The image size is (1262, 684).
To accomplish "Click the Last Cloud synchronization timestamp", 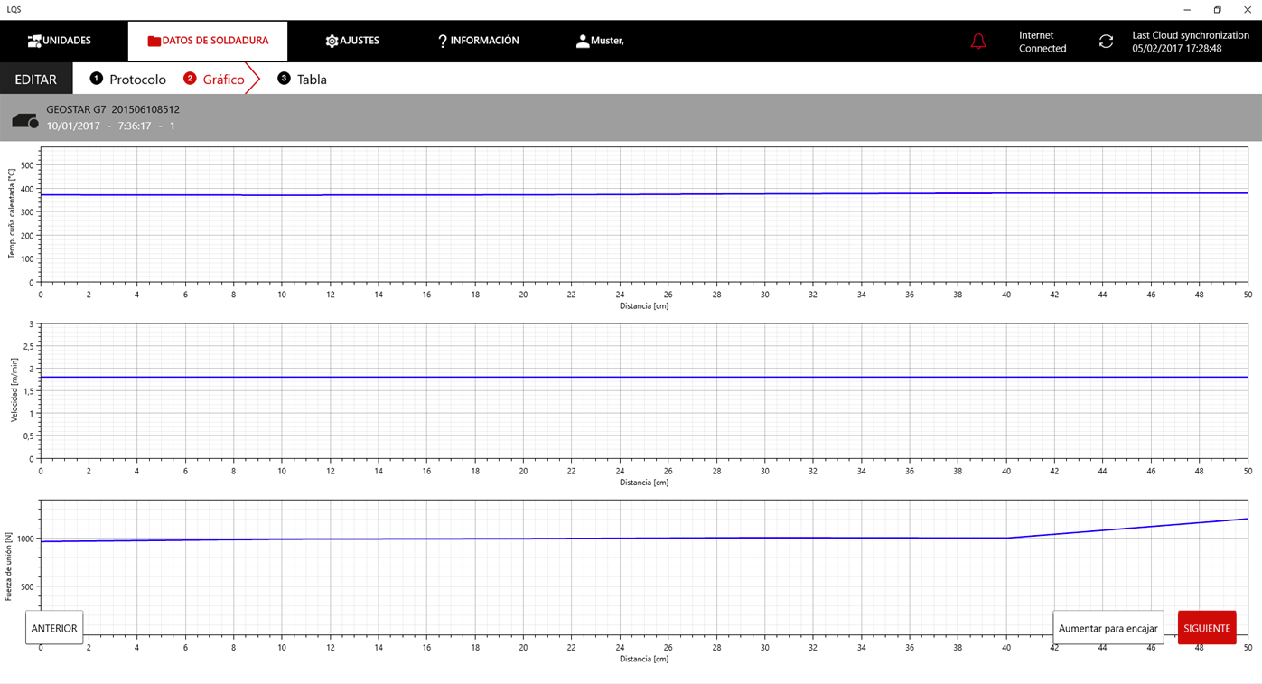I will pyautogui.click(x=1191, y=42).
